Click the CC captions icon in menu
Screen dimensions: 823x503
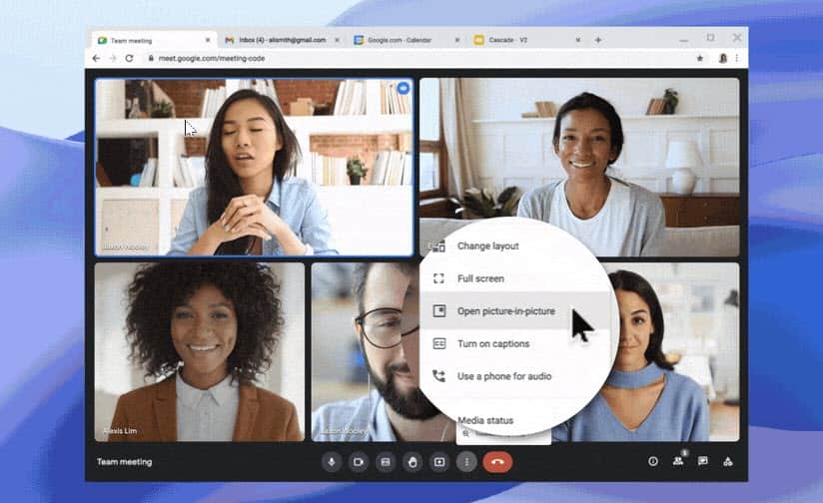click(x=438, y=343)
